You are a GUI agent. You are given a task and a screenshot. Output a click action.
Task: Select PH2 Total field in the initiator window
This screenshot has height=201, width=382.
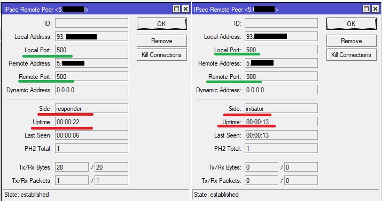pos(281,148)
